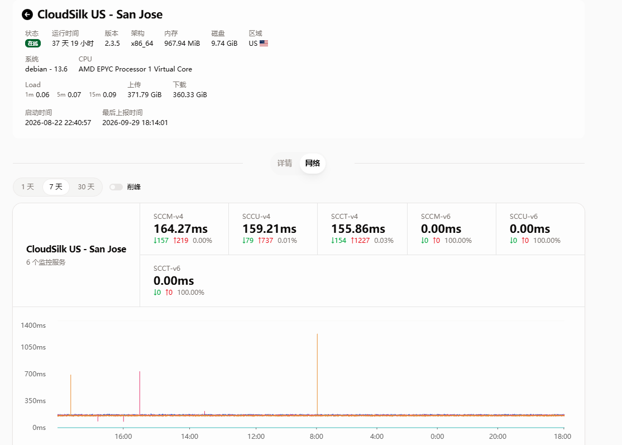The height and width of the screenshot is (445, 622).
Task: Click the 15m load value 0.09
Action: [109, 95]
